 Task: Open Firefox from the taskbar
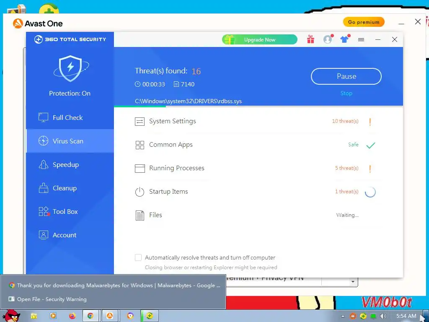coord(72,316)
